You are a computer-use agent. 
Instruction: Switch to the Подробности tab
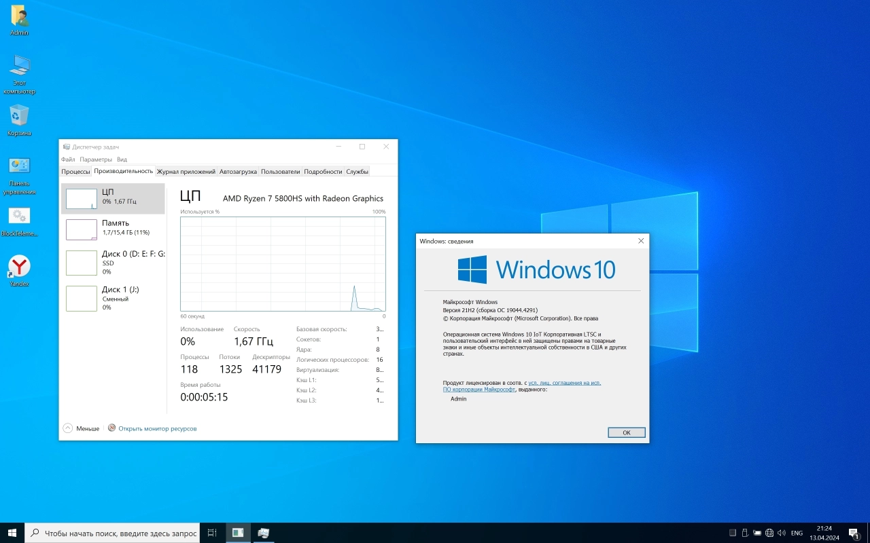[x=323, y=172]
